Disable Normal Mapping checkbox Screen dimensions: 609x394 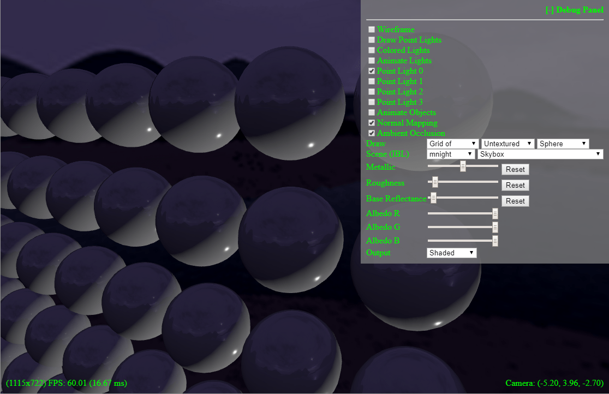372,123
